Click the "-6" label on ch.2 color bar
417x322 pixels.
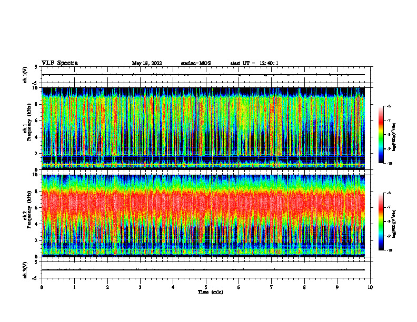pos(389,193)
